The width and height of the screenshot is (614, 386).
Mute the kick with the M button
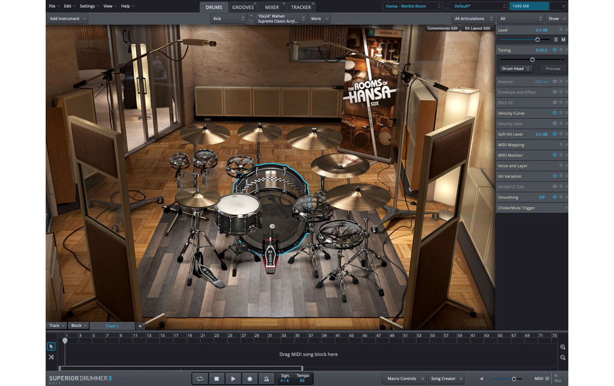563,39
